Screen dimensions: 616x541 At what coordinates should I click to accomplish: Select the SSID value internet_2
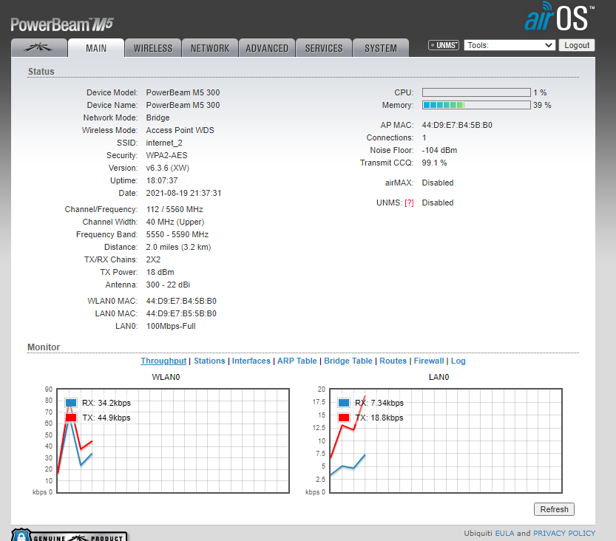coord(164,143)
